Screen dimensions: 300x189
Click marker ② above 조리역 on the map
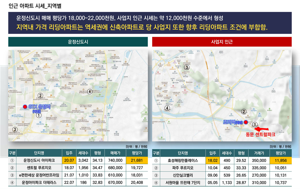pos(244,112)
